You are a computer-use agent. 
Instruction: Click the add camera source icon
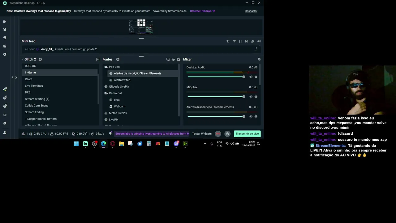click(173, 59)
